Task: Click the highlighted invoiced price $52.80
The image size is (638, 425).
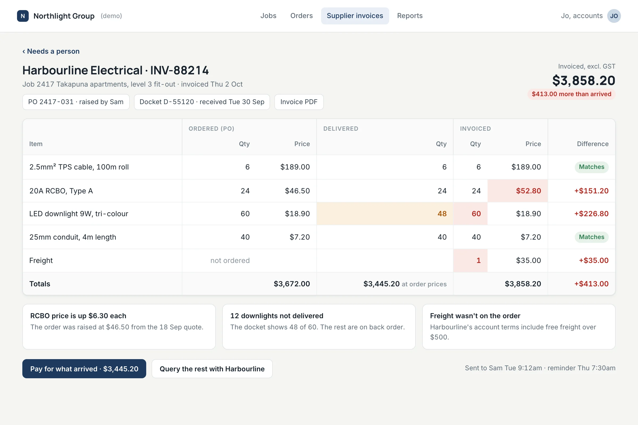Action: tap(518, 191)
